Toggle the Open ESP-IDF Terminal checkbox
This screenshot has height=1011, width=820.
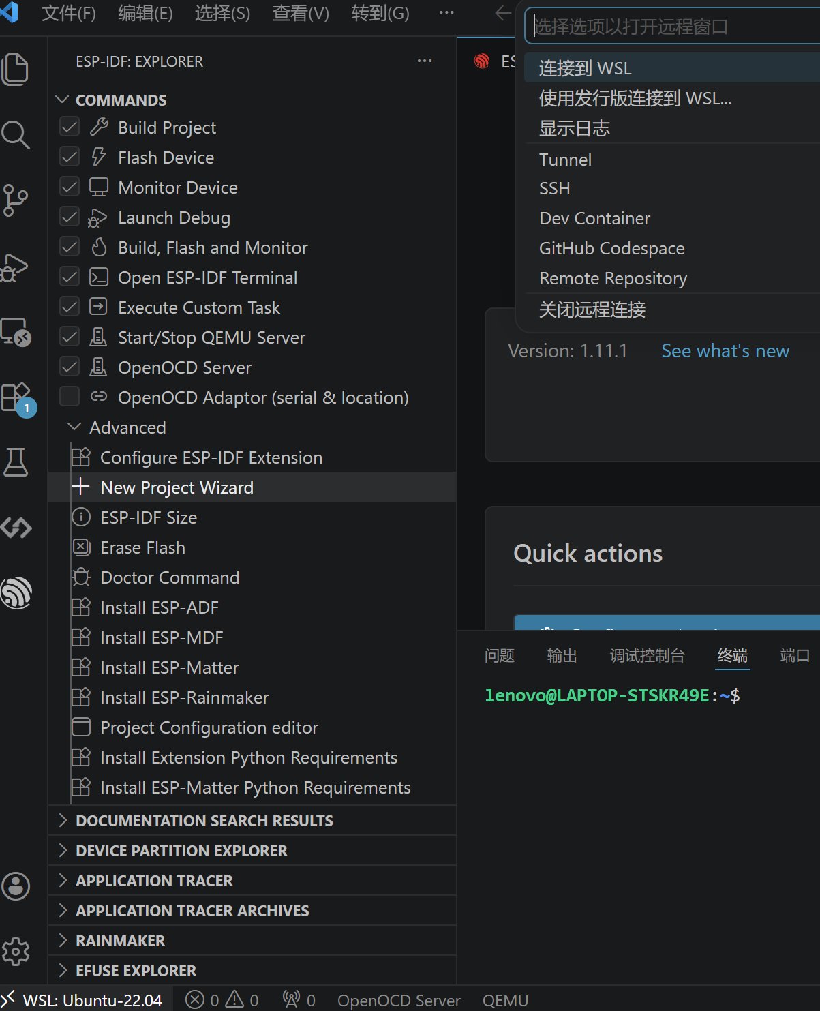click(70, 277)
